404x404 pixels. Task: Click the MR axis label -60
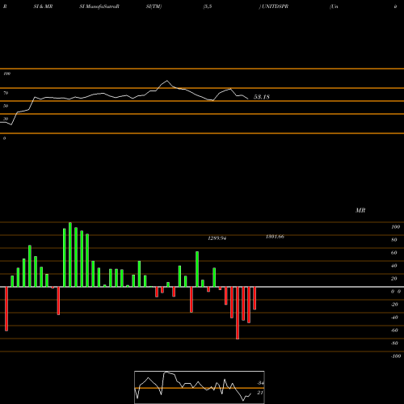(394, 330)
